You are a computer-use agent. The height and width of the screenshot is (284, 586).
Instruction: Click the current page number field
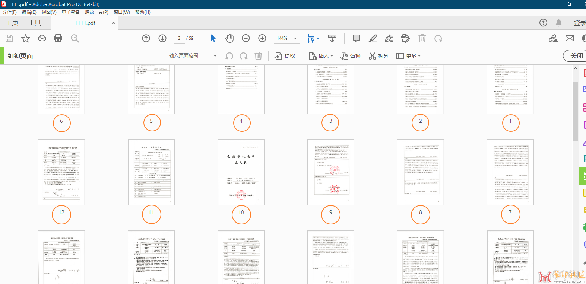pyautogui.click(x=179, y=38)
